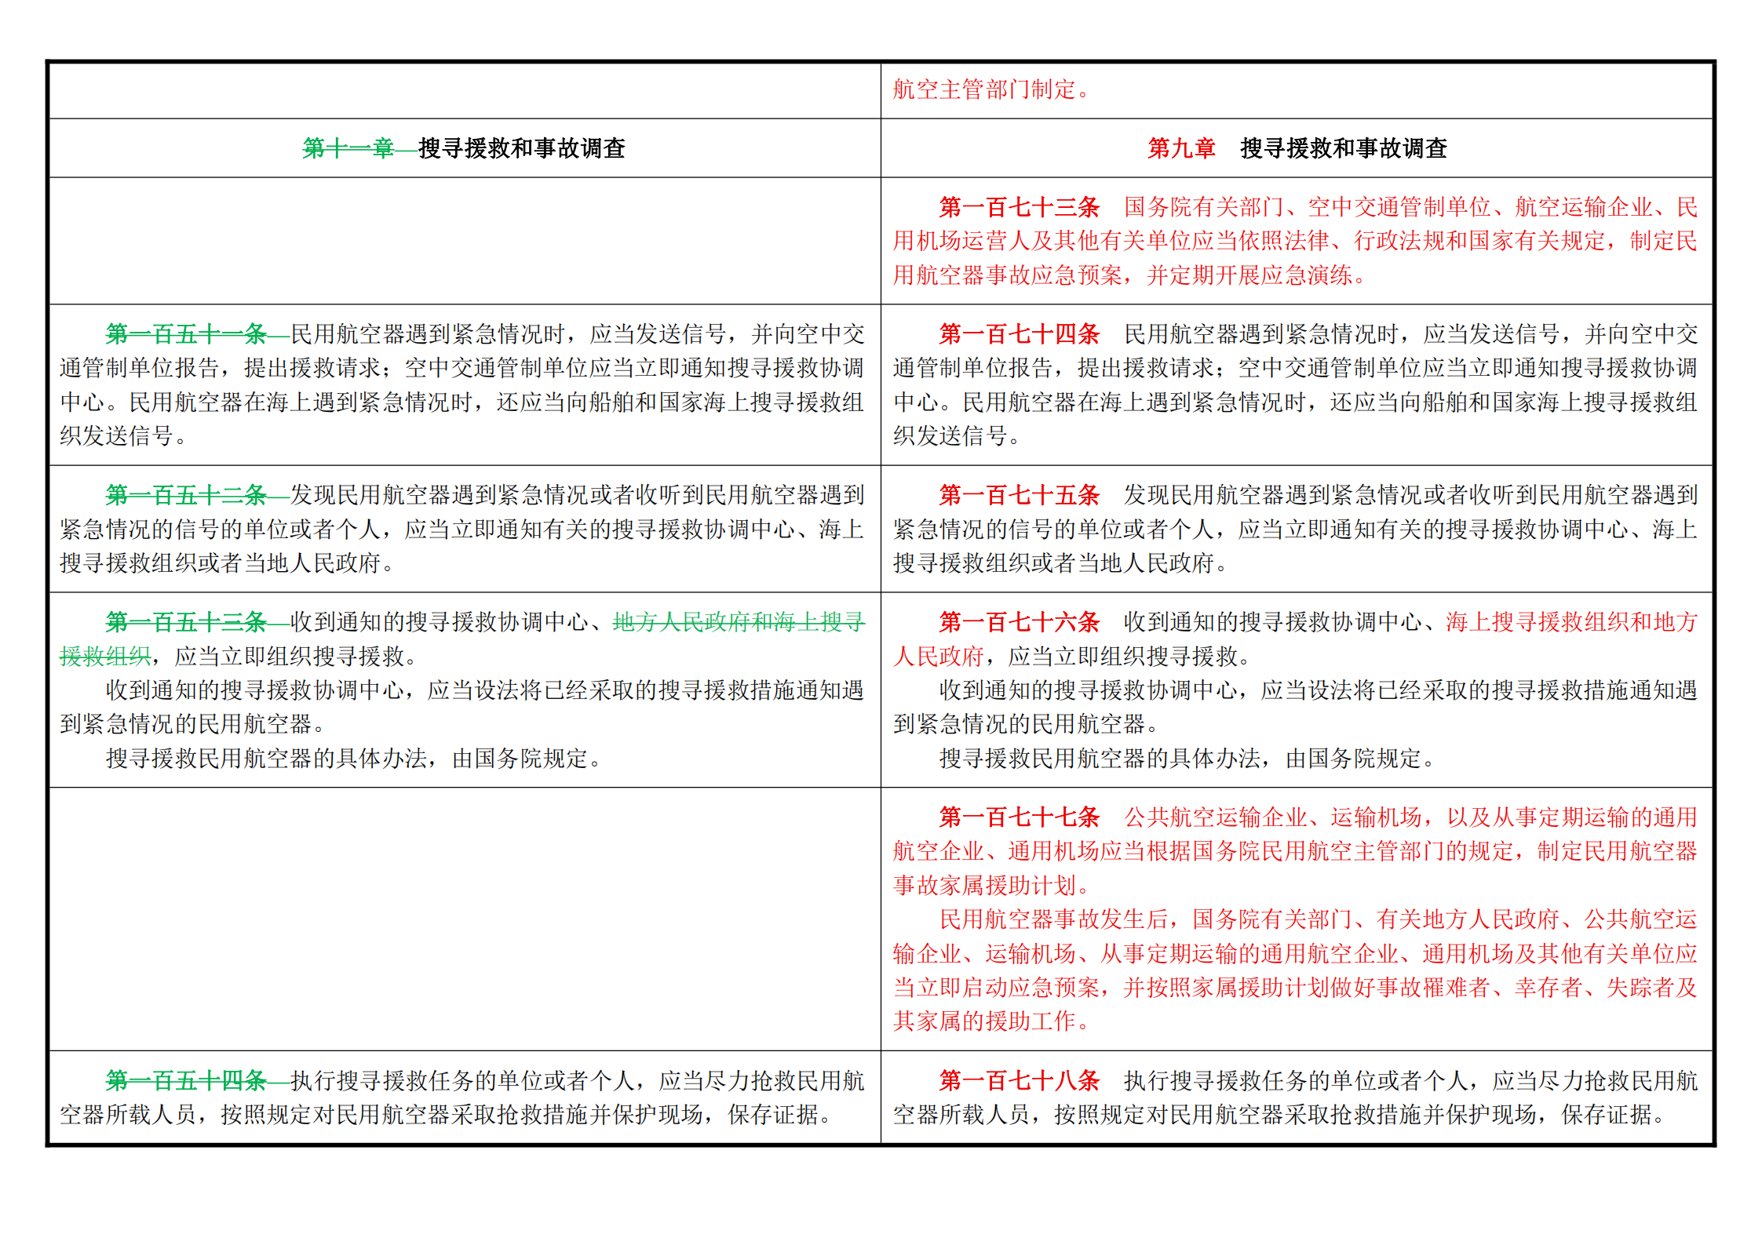This screenshot has width=1762, height=1245.
Task: Click red paragraph starting 民用航空器事故发生后
Action: tap(1295, 970)
